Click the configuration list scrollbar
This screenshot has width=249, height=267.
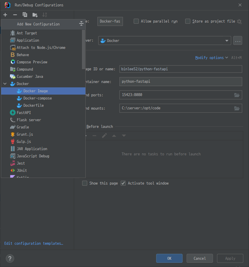[x=83, y=49]
